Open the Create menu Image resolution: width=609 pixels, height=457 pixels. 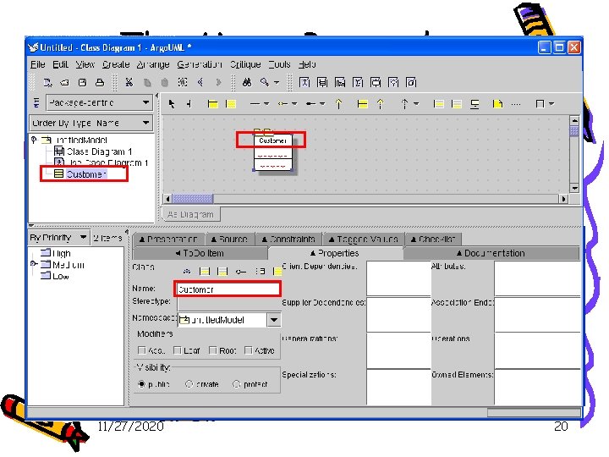point(116,64)
